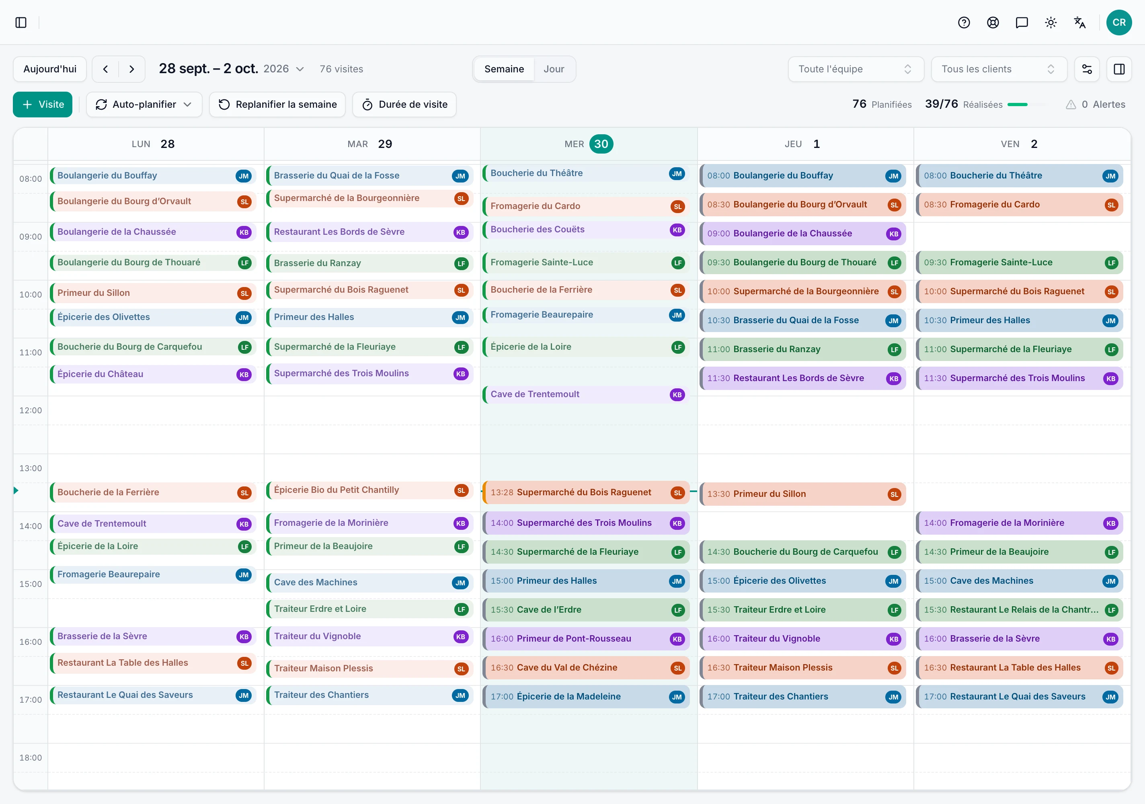Click the Aujourd'hui button
This screenshot has height=804, width=1145.
pos(50,69)
